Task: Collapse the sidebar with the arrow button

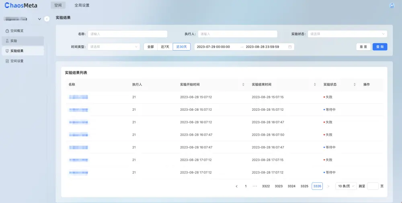Action: coord(47,19)
